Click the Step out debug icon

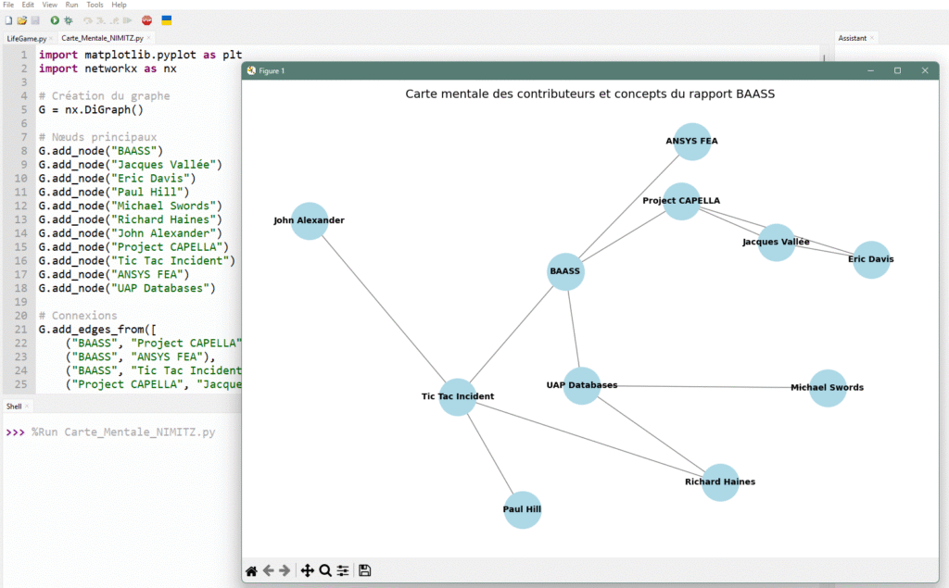[x=114, y=20]
